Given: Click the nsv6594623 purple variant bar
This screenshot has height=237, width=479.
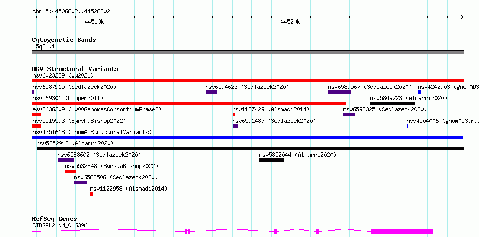Looking at the screenshot, I should pos(212,92).
